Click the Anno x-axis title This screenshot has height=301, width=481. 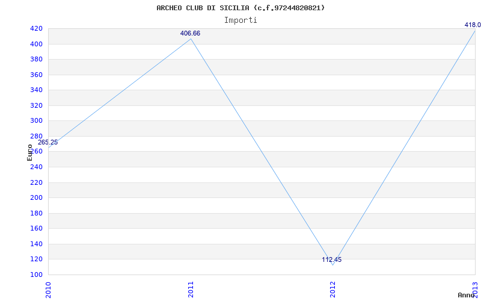click(466, 295)
